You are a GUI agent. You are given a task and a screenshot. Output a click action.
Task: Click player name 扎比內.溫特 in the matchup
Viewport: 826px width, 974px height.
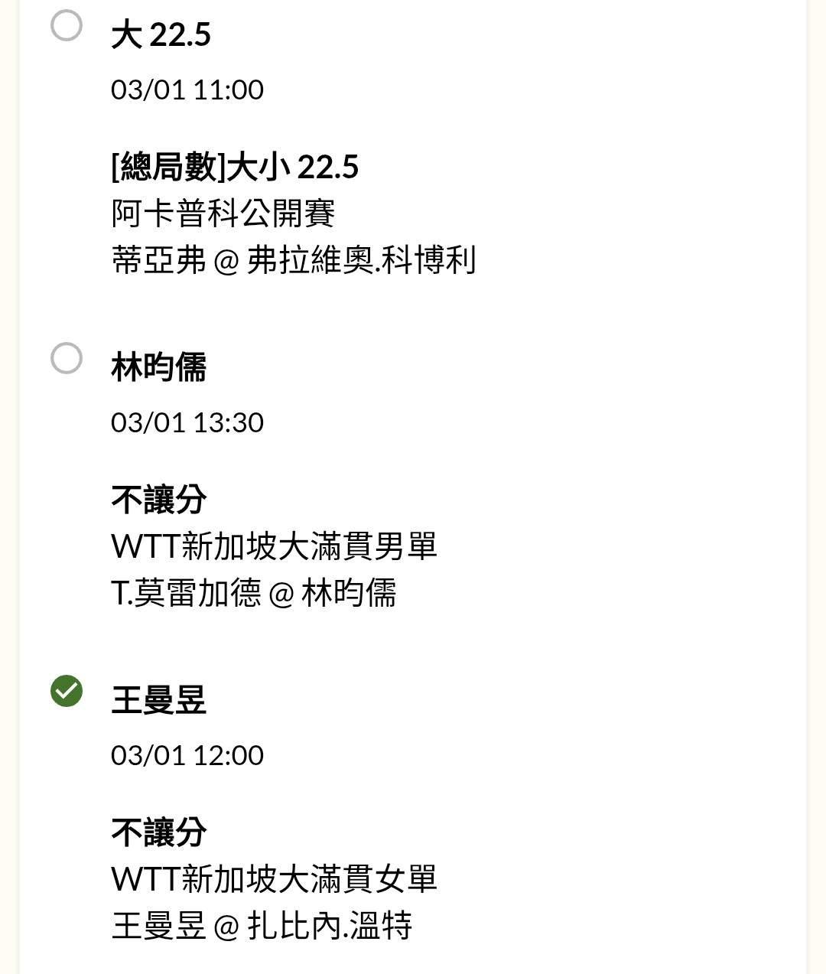pos(330,926)
